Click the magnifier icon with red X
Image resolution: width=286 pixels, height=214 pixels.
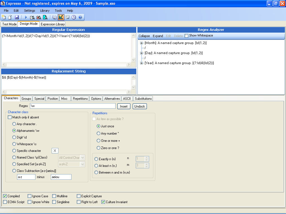39,17
